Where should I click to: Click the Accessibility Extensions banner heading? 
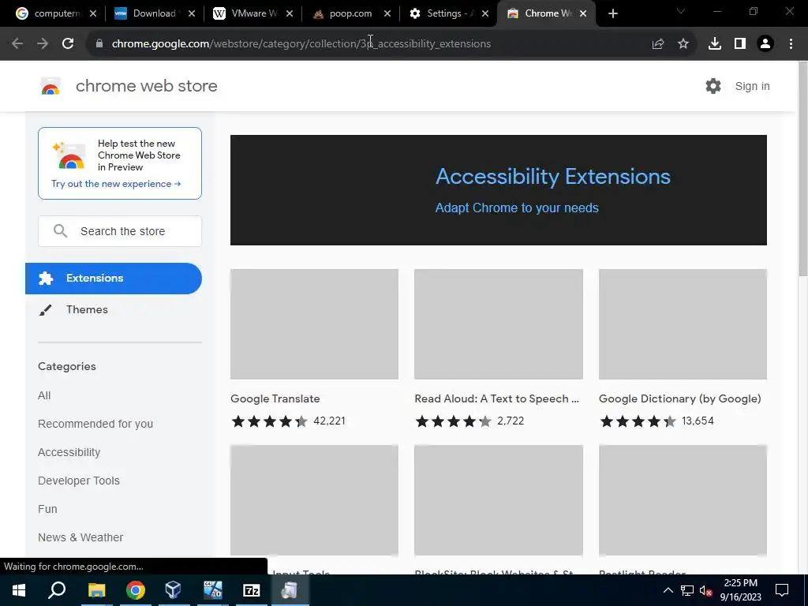click(553, 176)
